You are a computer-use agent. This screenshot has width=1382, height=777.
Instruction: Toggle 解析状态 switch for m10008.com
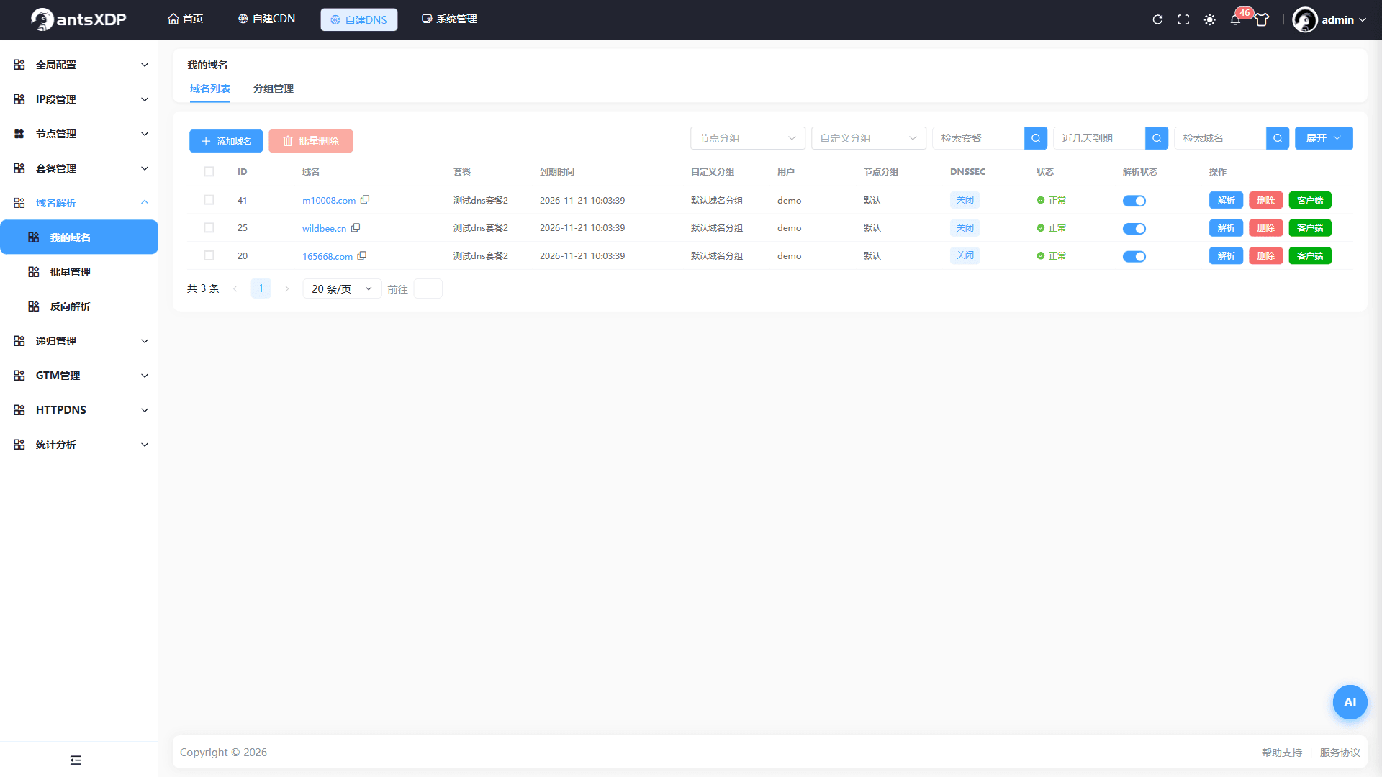(x=1134, y=201)
